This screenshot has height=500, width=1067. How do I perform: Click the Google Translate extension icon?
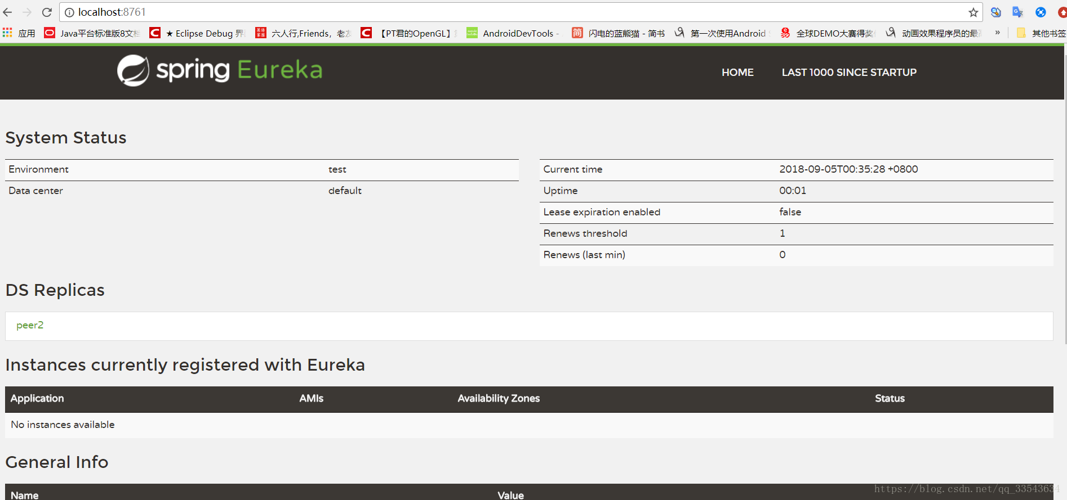point(1017,12)
